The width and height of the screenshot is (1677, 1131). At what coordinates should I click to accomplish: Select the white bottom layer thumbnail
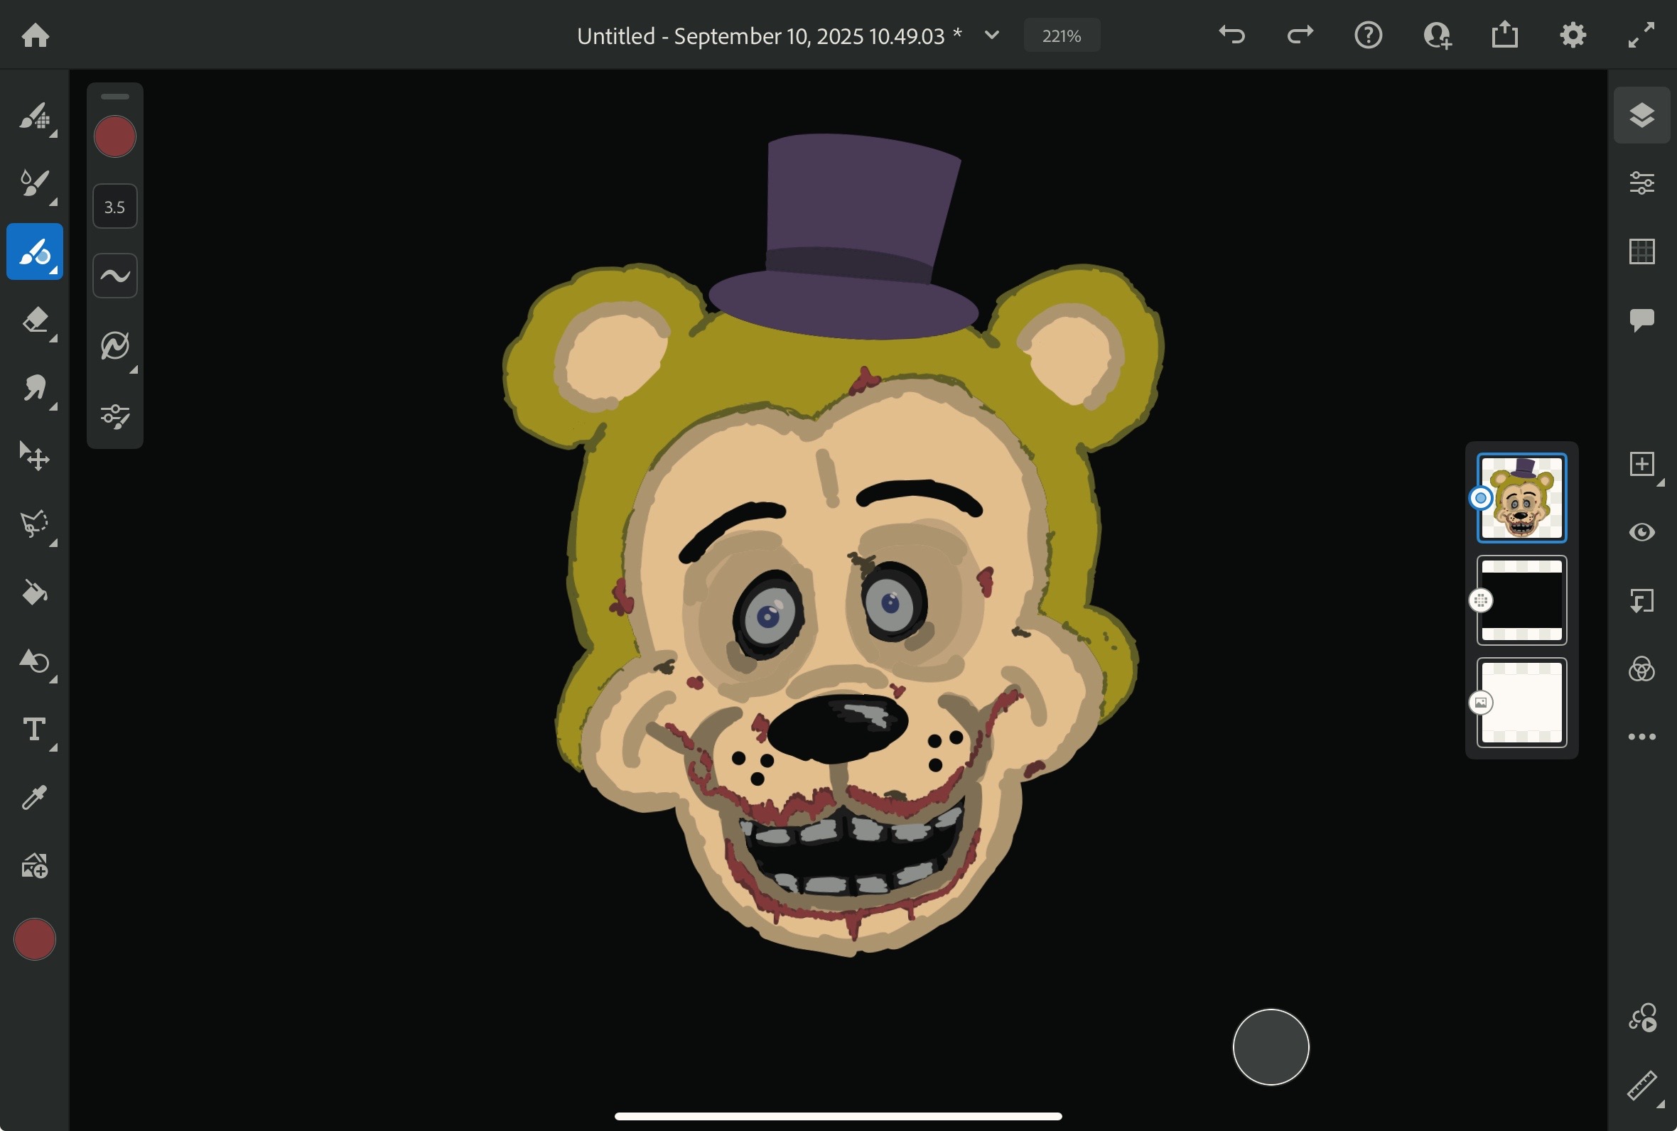click(x=1521, y=703)
